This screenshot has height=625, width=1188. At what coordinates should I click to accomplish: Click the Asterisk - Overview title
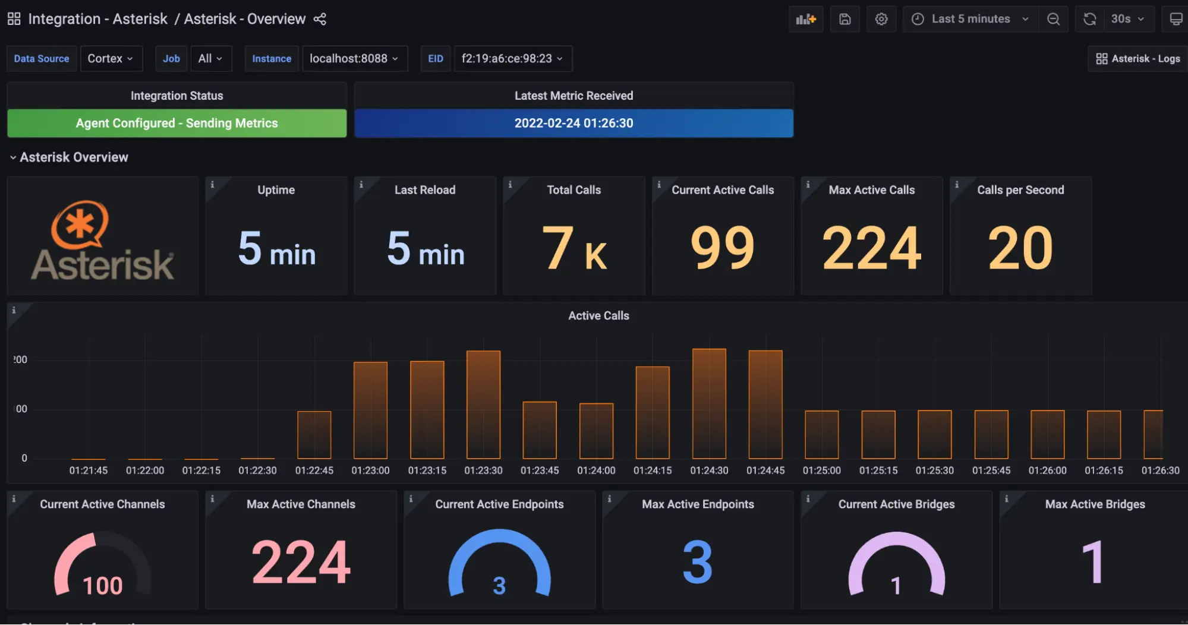click(x=244, y=19)
